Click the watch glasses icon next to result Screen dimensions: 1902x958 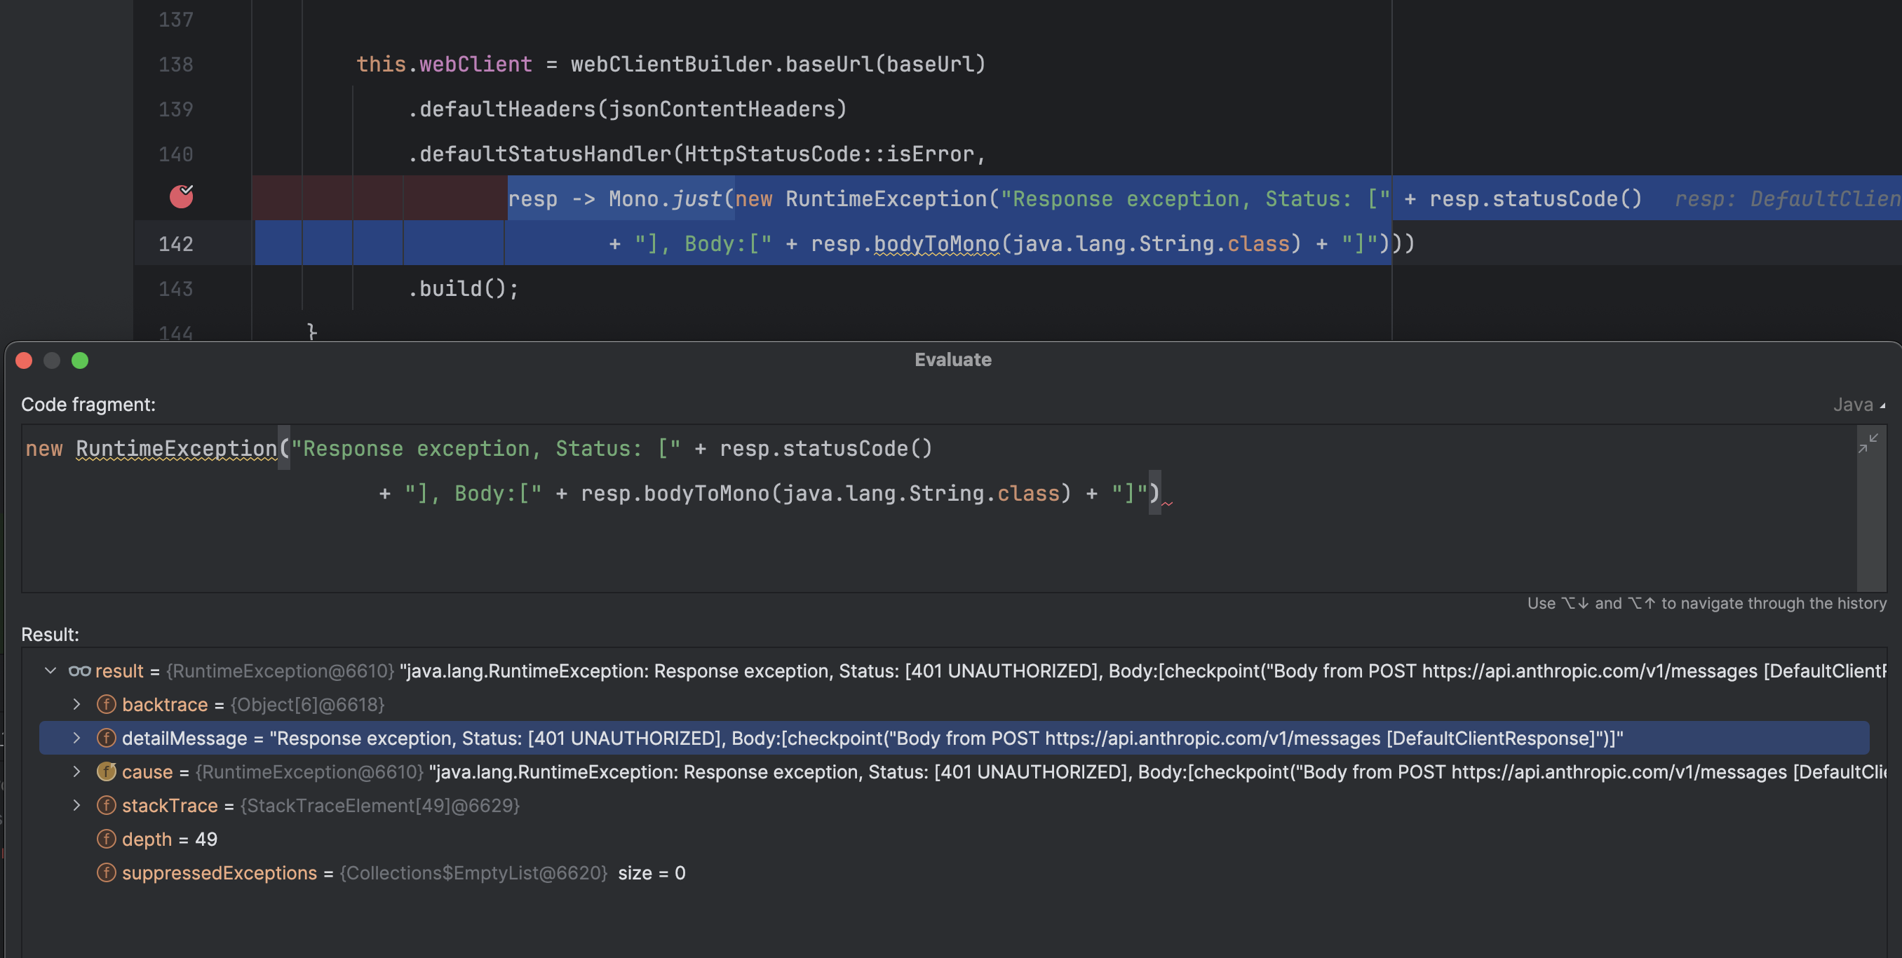point(79,670)
